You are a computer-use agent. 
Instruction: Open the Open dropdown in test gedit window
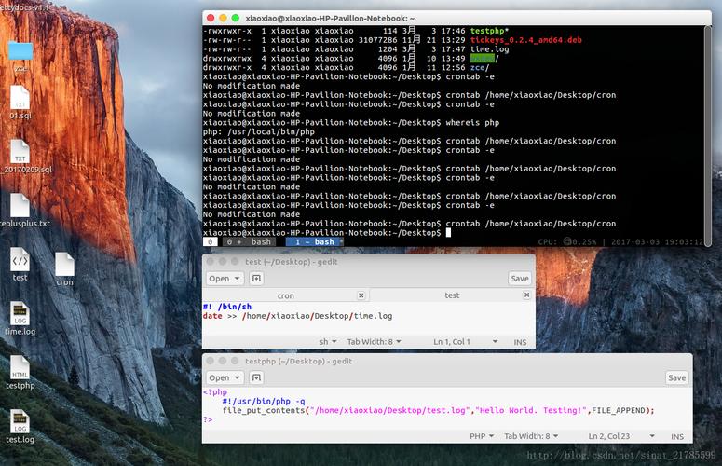225,278
